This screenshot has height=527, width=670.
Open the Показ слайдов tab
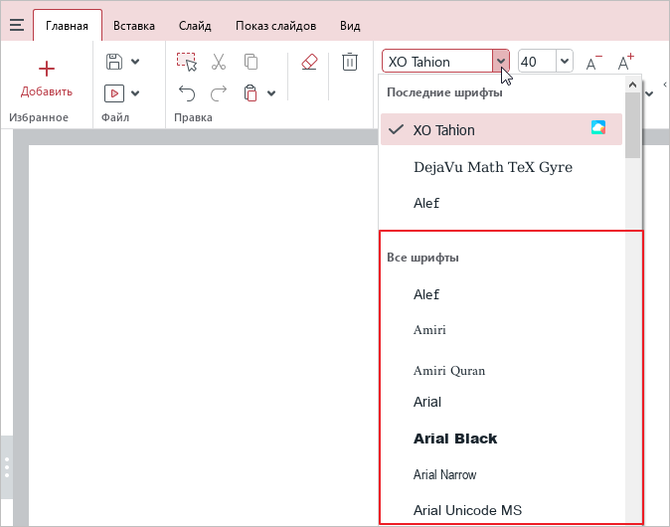point(275,25)
